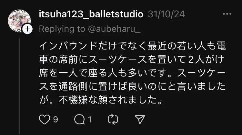242x135 pixels.
Task: Click the line starting 車の席前に
Action: [132, 59]
